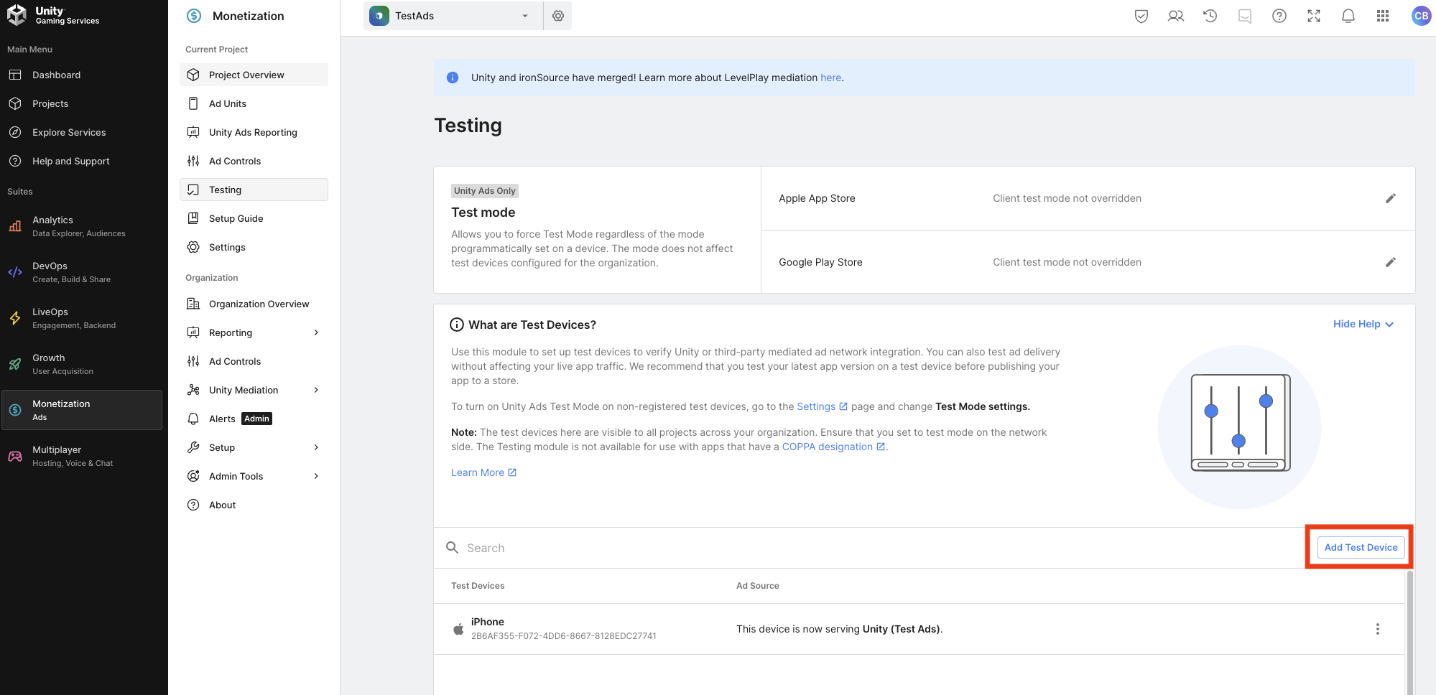
Task: Click the shield icon in top bar
Action: click(1141, 16)
